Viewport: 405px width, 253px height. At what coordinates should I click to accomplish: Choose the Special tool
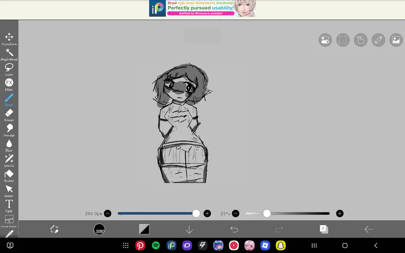tap(9, 161)
